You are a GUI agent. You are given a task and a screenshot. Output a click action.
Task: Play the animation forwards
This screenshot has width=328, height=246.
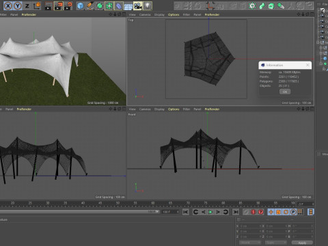pos(210,212)
